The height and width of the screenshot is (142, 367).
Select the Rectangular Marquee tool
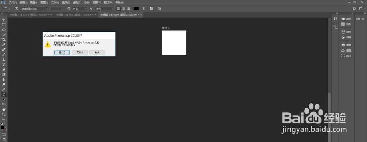tap(4, 25)
